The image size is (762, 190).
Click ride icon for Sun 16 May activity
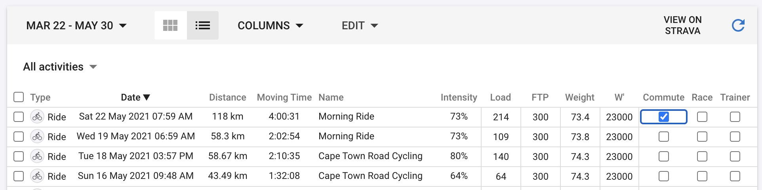coord(37,176)
